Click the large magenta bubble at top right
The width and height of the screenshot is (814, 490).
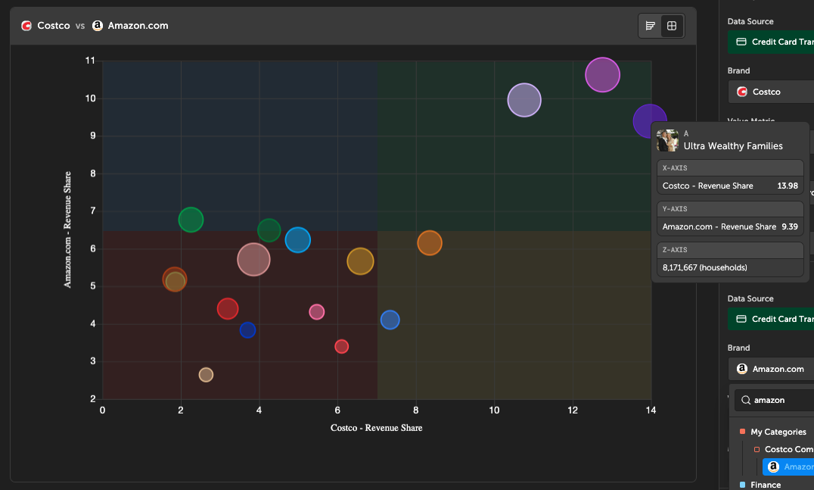pos(602,75)
